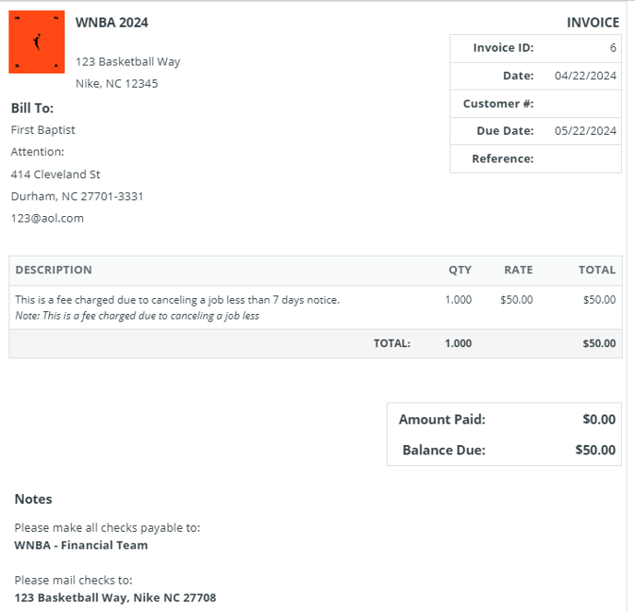This screenshot has width=635, height=613.
Task: Click the $50.00 rate value
Action: pyautogui.click(x=516, y=300)
